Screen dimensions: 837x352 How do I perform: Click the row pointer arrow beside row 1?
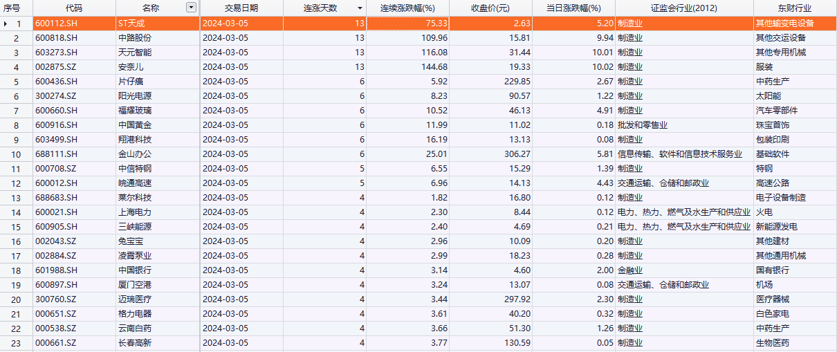[x=7, y=23]
